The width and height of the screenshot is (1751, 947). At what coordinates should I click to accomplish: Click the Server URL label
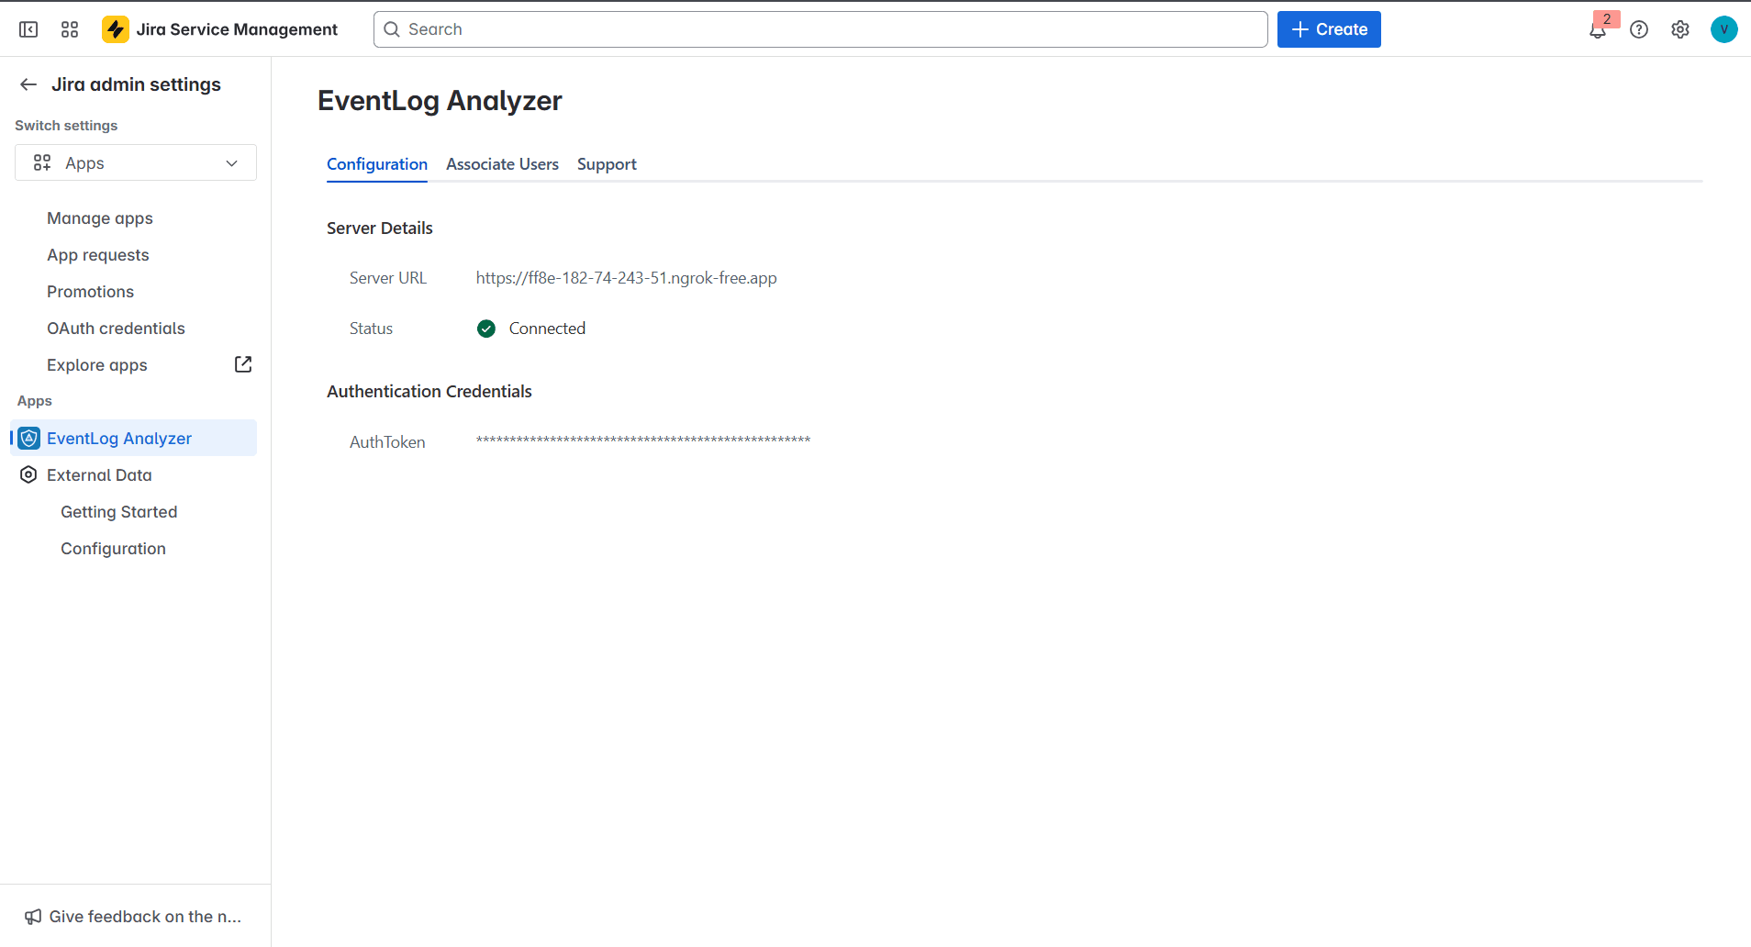point(388,278)
